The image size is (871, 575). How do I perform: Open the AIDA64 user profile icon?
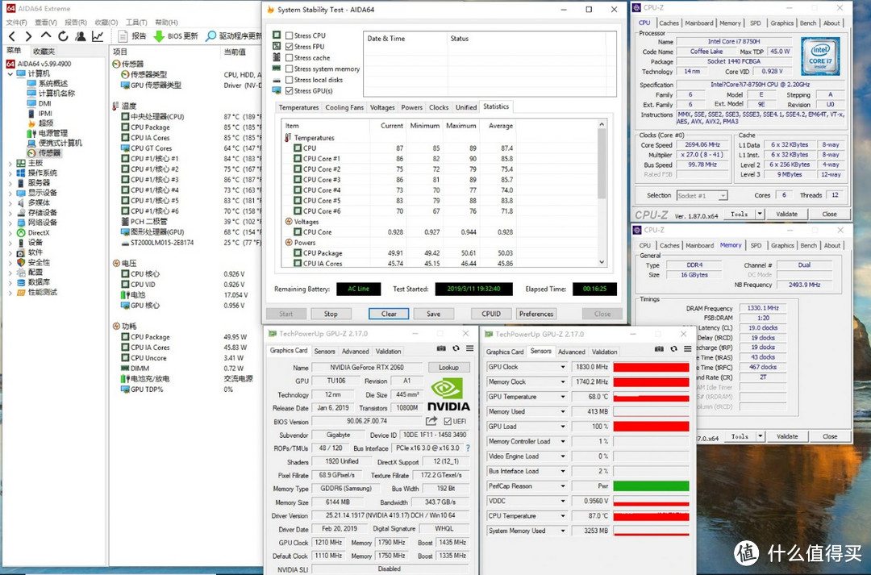tap(81, 36)
